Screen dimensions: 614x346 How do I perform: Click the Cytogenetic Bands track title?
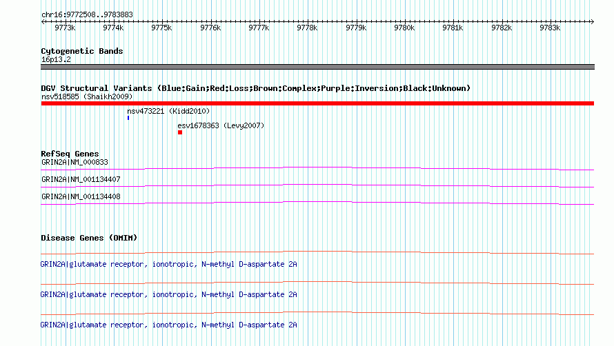[82, 51]
